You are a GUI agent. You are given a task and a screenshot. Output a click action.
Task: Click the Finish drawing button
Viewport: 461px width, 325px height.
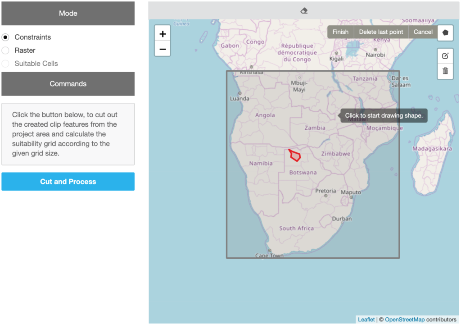point(340,32)
